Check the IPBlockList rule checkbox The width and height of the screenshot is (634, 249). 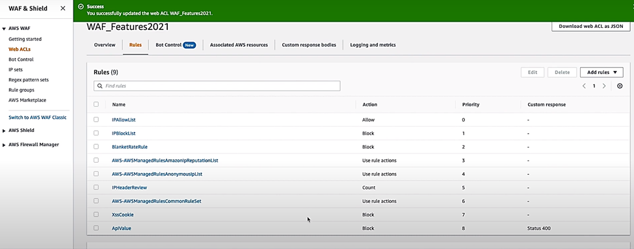pos(96,133)
